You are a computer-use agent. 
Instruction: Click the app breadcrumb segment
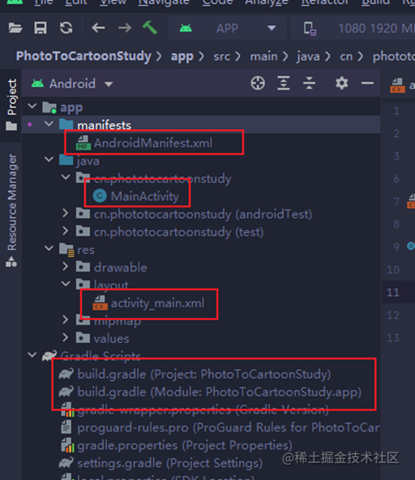point(182,57)
